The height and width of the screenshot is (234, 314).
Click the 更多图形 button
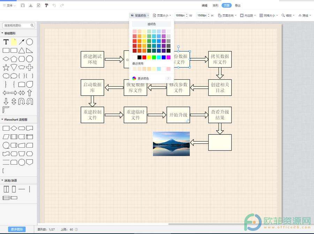pos(16,229)
